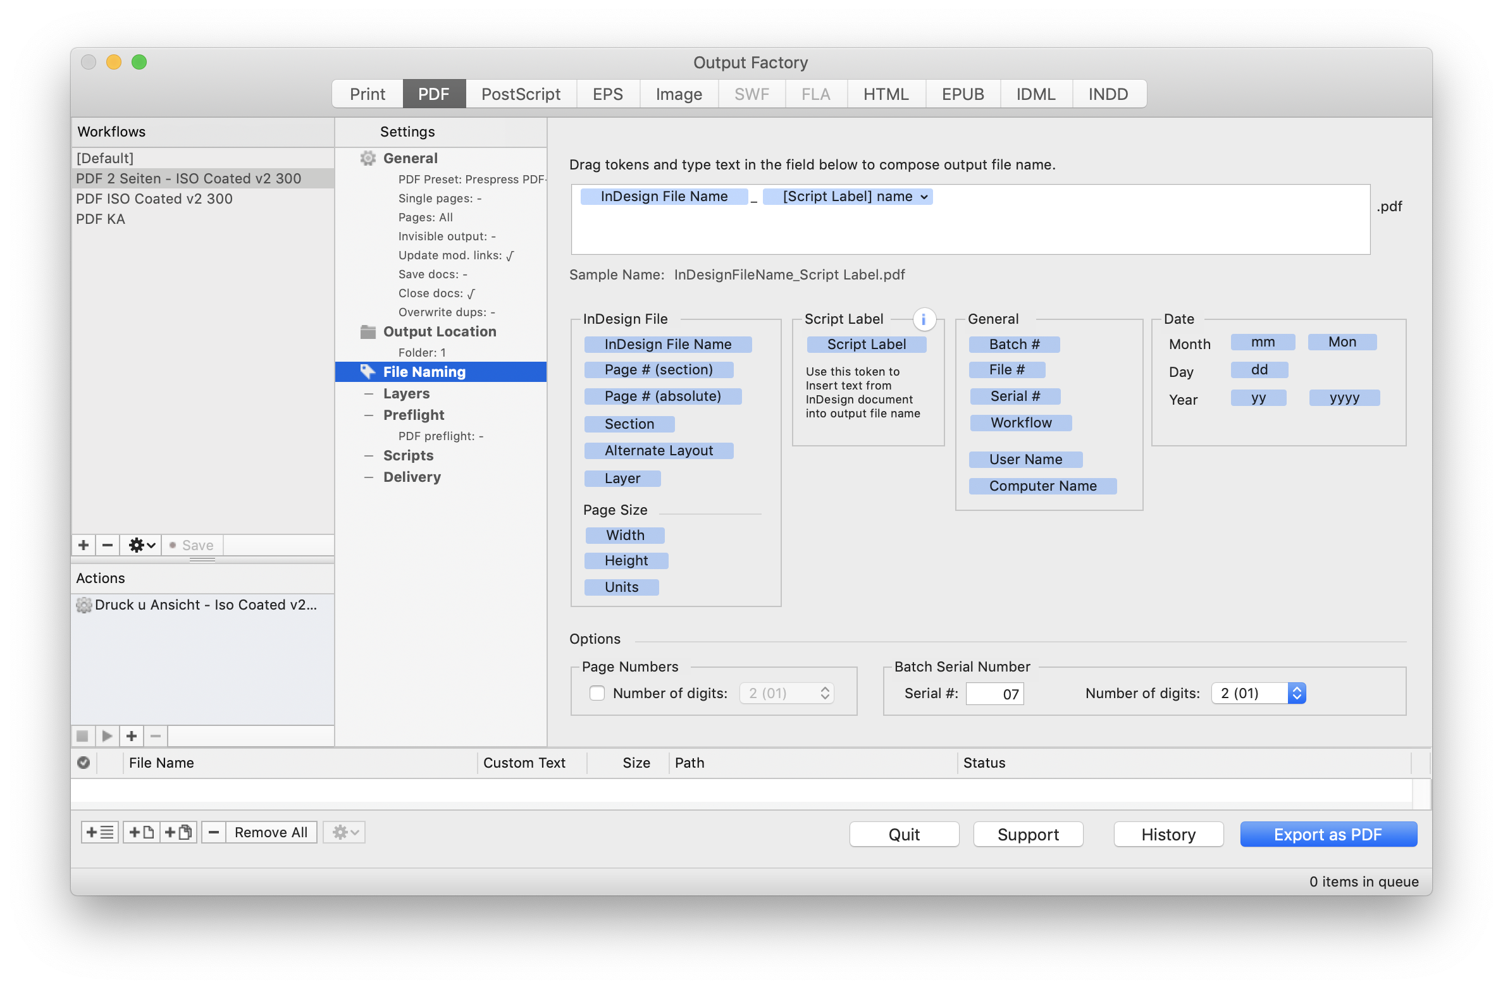Click the Export as PDF button
This screenshot has width=1503, height=989.
tap(1328, 835)
